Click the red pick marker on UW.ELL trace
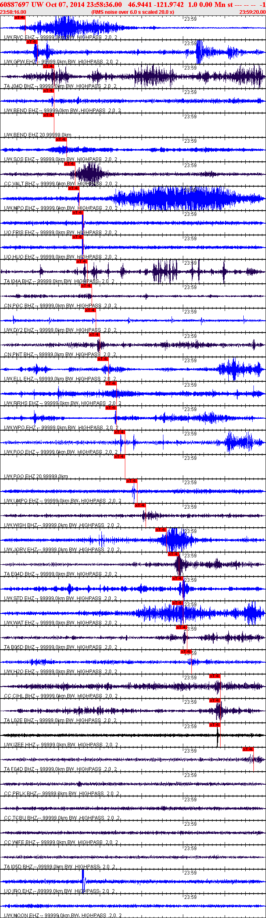 tap(103, 359)
